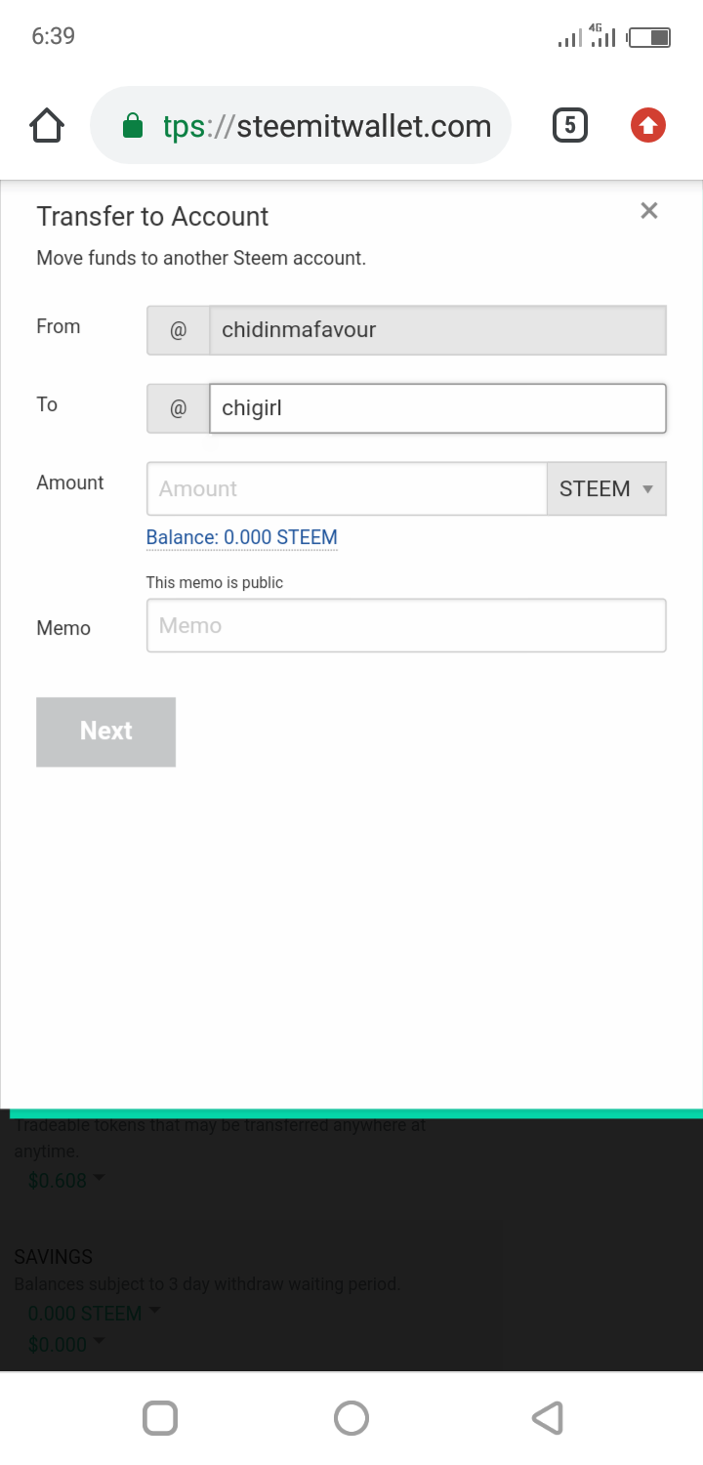Tap the Android recent apps square button

click(160, 1418)
